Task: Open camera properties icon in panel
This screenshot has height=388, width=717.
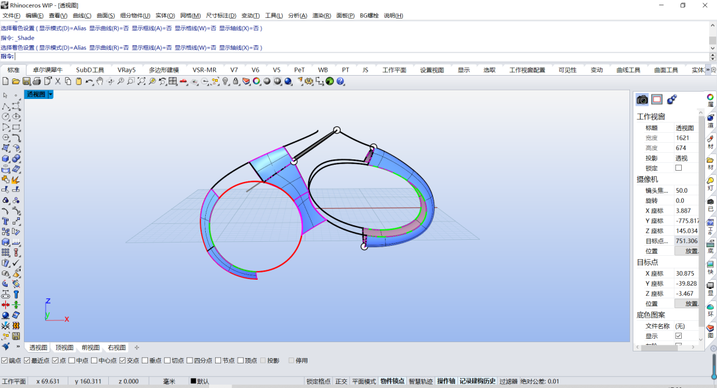Action: tap(642, 99)
